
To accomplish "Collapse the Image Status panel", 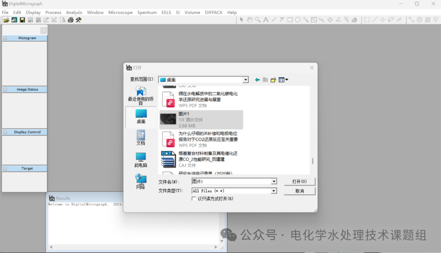I will click(5, 89).
